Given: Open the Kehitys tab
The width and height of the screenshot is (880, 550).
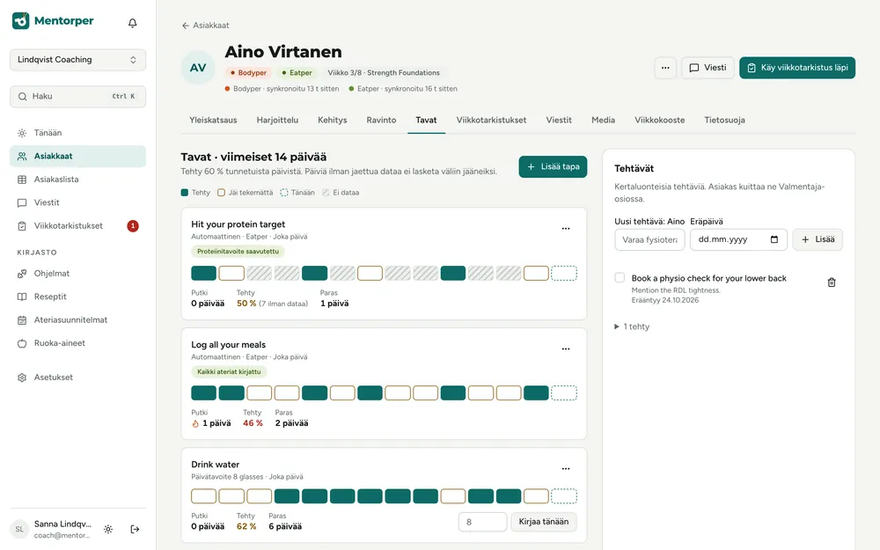Looking at the screenshot, I should (x=333, y=120).
